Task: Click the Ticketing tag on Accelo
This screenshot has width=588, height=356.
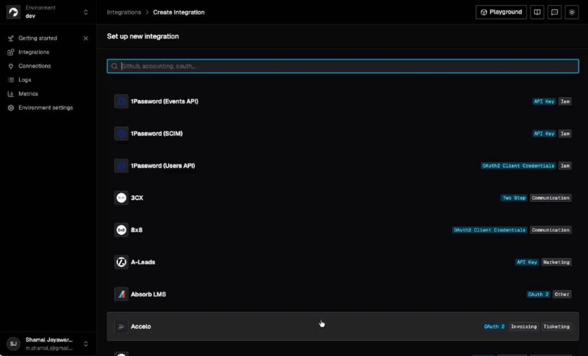Action: click(x=557, y=326)
